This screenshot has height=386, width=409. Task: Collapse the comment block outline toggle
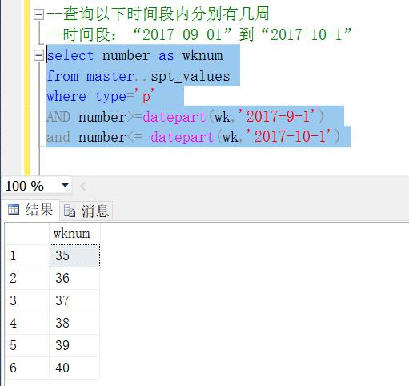(38, 14)
